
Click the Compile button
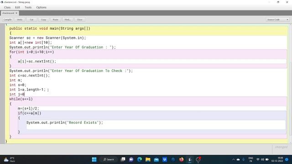(8, 20)
